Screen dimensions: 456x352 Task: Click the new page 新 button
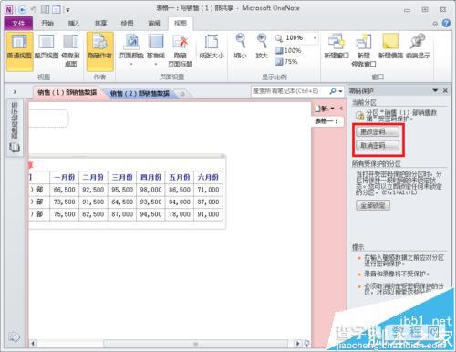(322, 109)
